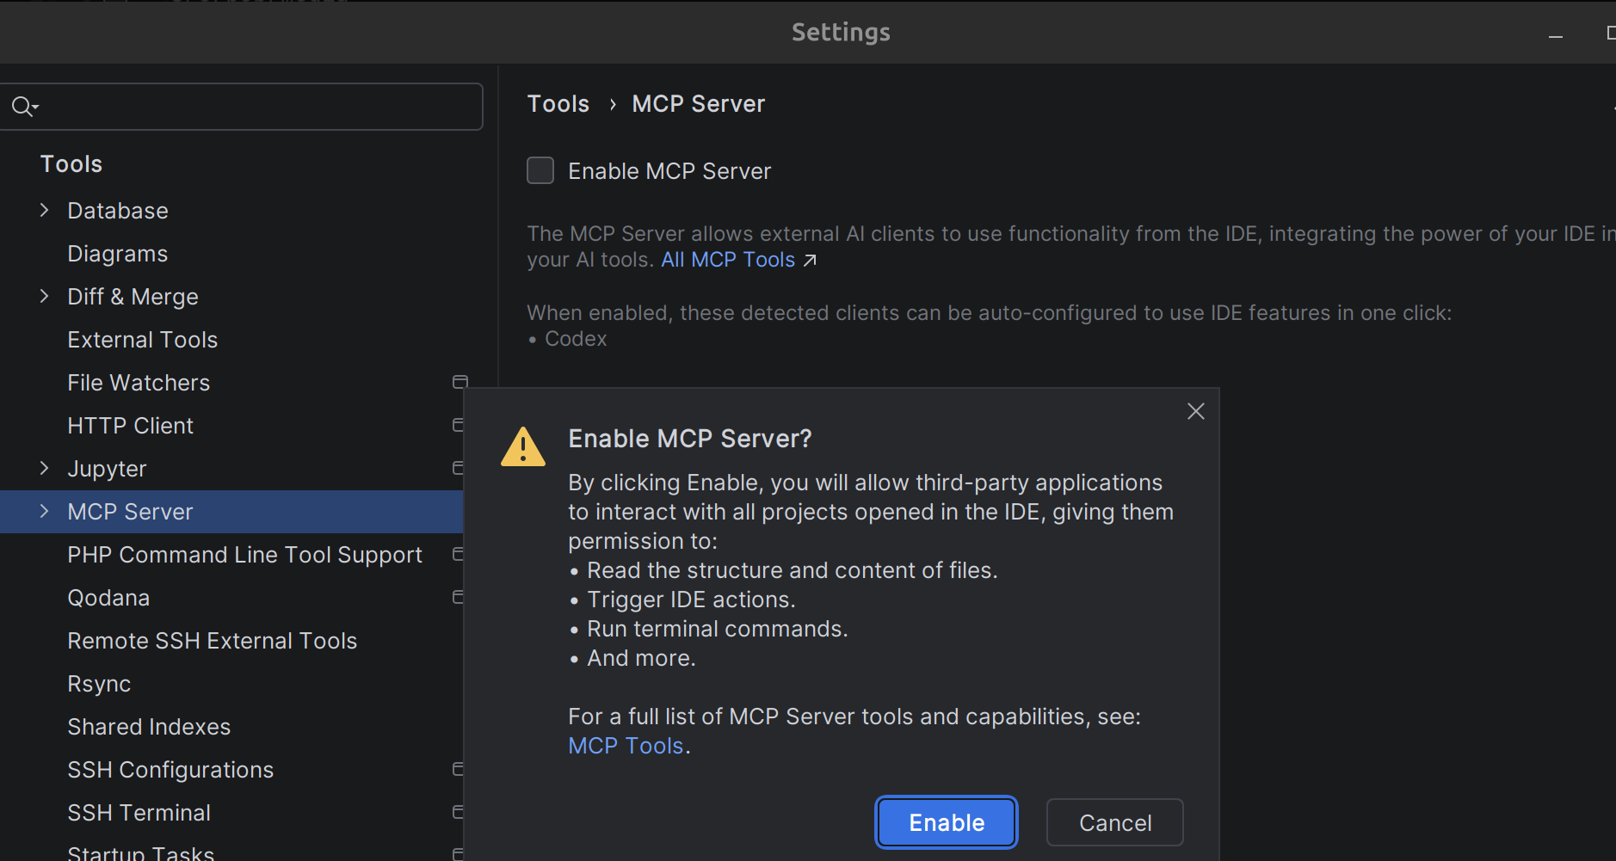Click the external link arrow after All MCP Tools

click(x=810, y=260)
